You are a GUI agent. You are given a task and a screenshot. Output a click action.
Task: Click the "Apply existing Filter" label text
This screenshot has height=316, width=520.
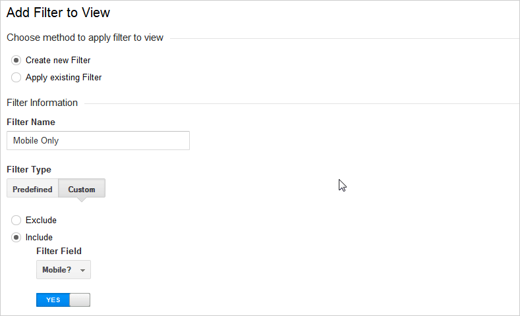click(64, 78)
